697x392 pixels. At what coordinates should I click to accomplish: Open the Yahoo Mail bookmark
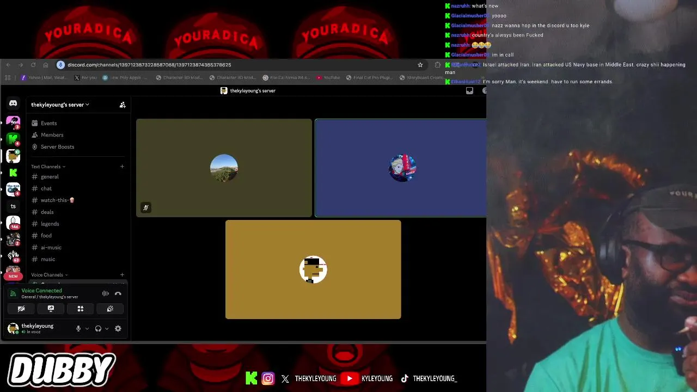point(44,77)
